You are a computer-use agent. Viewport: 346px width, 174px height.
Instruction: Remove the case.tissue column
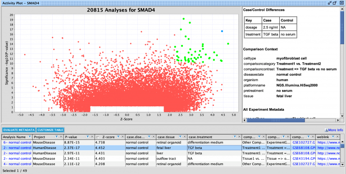(x=184, y=137)
